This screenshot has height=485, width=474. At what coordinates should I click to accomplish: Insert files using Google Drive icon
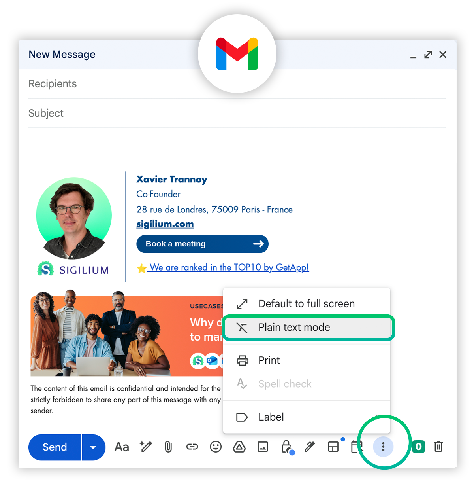[239, 447]
